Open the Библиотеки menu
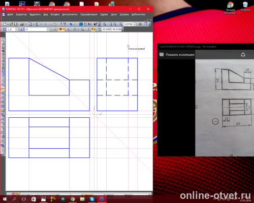Viewport: 254px width, 203px height. pos(139,15)
